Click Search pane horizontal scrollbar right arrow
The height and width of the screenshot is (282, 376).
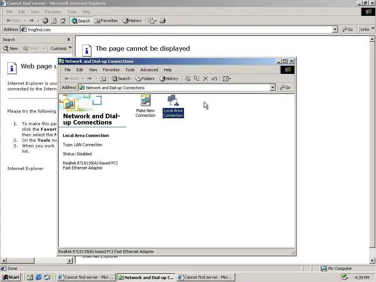point(70,261)
